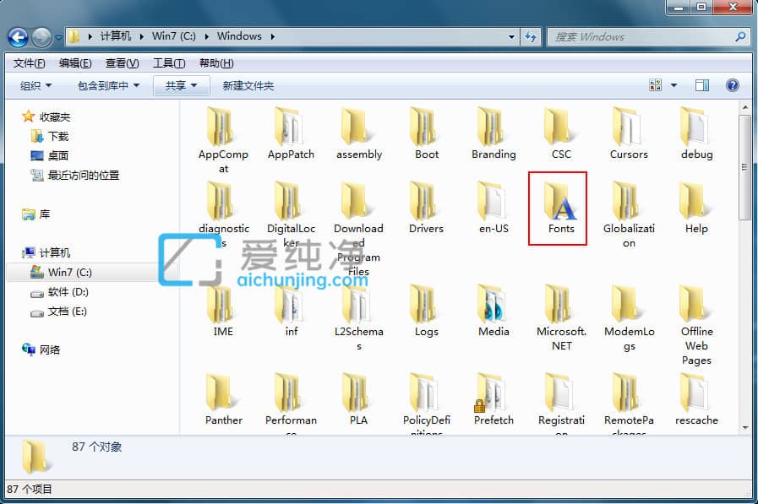Select the rescache folder
This screenshot has width=758, height=504.
696,398
